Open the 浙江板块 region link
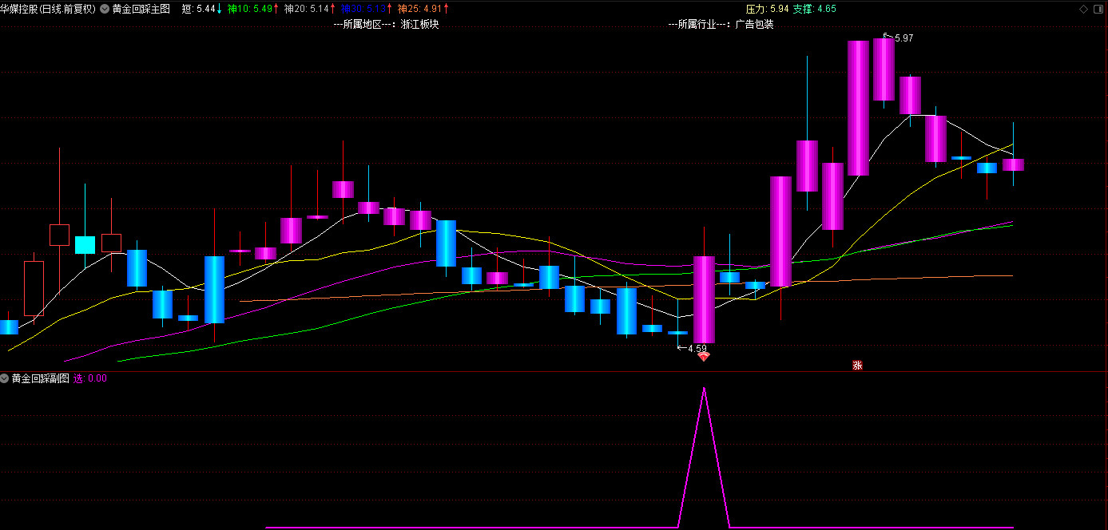Image resolution: width=1108 pixels, height=530 pixels. [x=419, y=24]
